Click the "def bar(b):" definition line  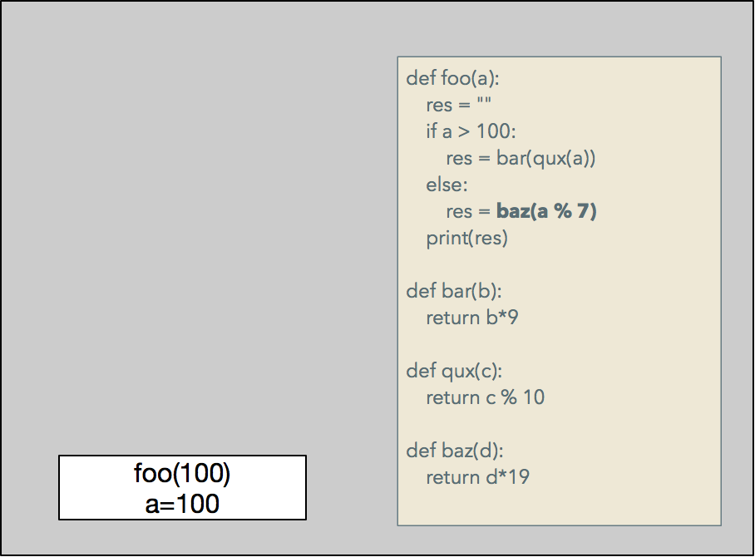(454, 291)
